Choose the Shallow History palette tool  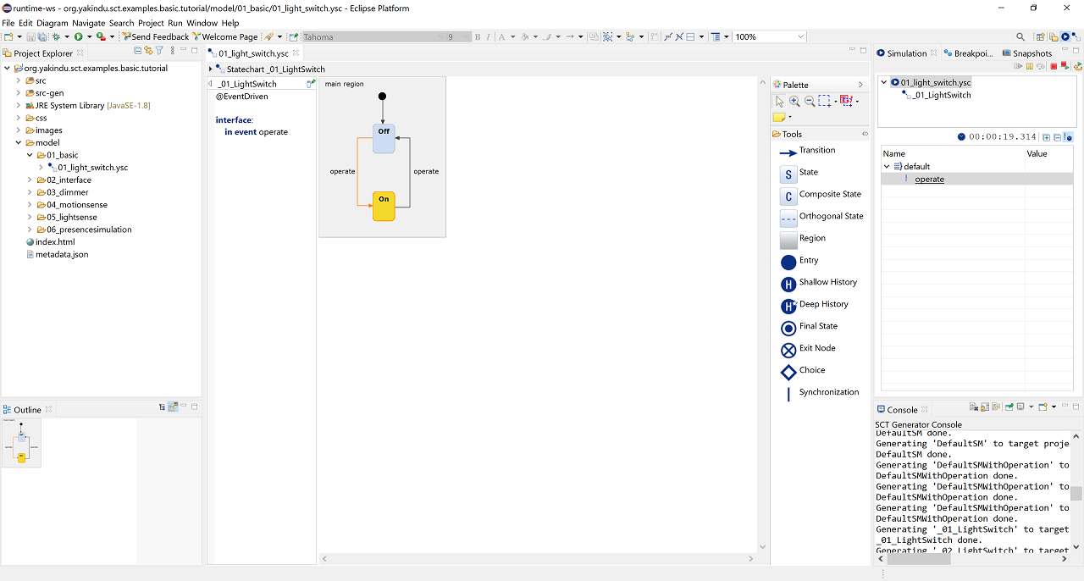click(x=818, y=284)
